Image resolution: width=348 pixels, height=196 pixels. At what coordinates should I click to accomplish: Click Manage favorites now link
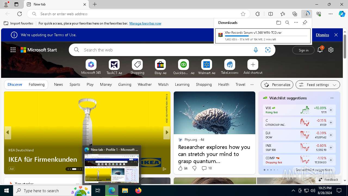pyautogui.click(x=145, y=23)
